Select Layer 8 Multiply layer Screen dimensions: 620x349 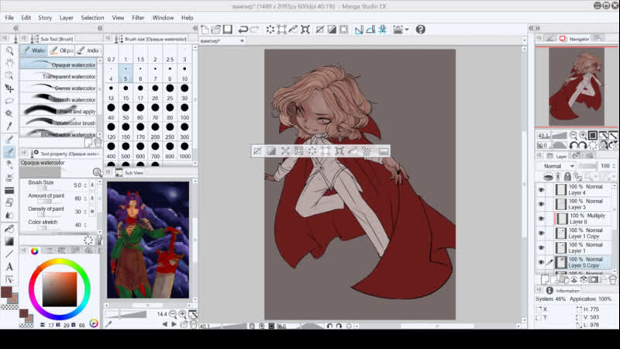tap(584, 219)
